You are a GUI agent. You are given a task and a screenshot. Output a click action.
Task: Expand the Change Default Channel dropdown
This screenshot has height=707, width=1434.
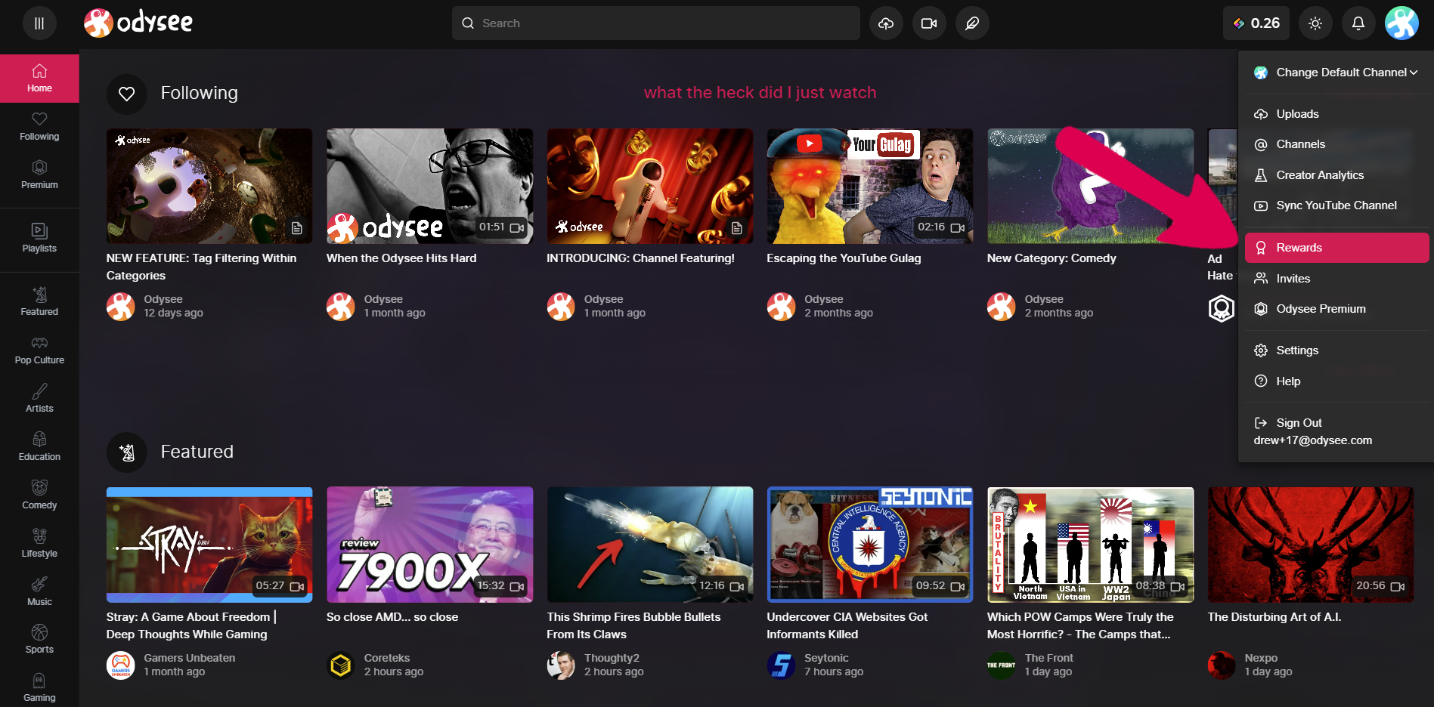1336,73
